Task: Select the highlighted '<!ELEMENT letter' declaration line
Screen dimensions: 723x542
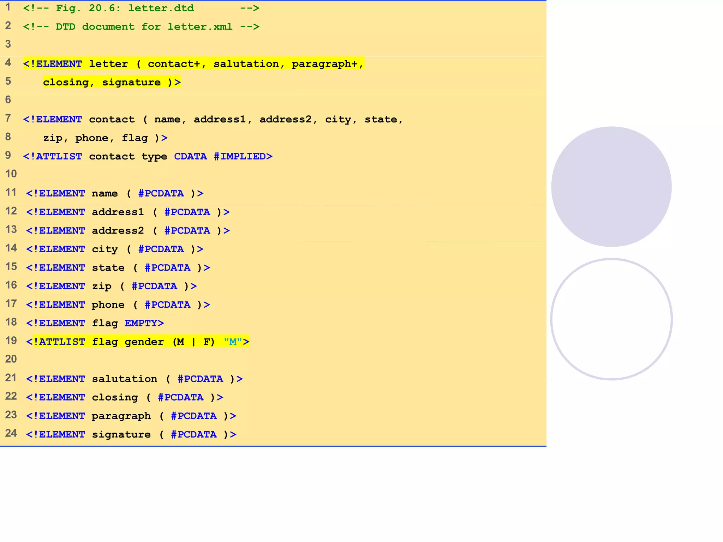Action: [193, 64]
